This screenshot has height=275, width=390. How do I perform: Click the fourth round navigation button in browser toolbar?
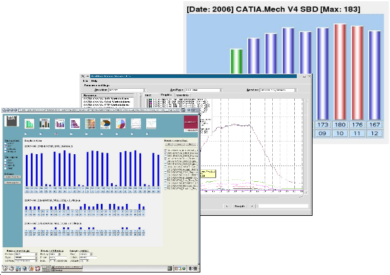[15, 109]
